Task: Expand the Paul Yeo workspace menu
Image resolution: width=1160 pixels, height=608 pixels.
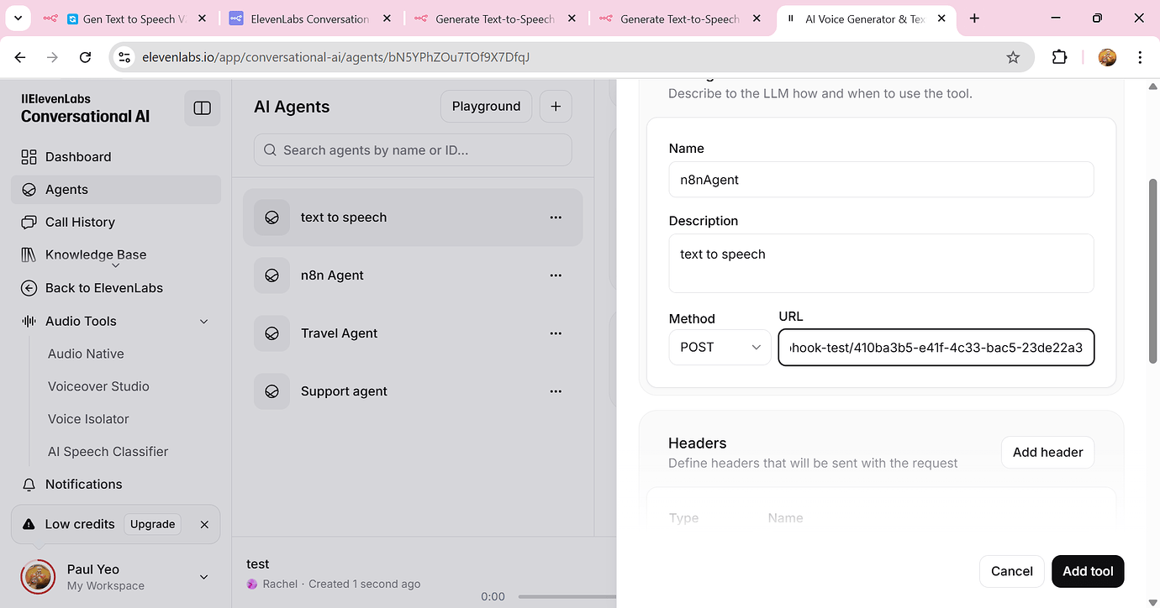Action: (x=203, y=577)
